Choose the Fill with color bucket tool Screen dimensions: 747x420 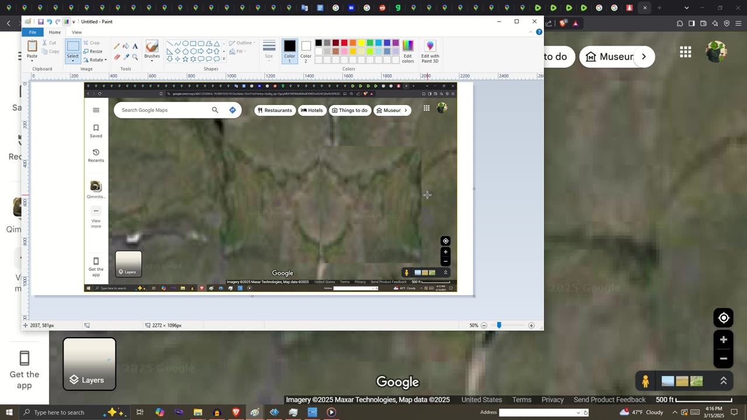pos(126,46)
